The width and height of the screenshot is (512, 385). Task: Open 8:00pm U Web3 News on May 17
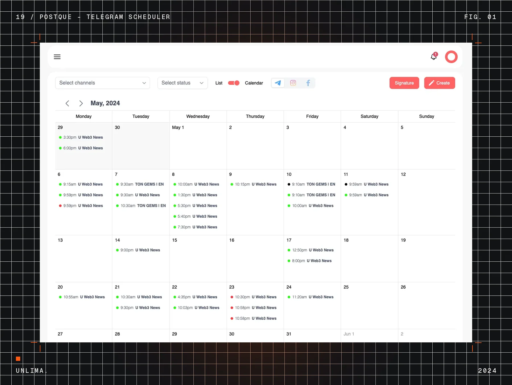[x=309, y=261]
